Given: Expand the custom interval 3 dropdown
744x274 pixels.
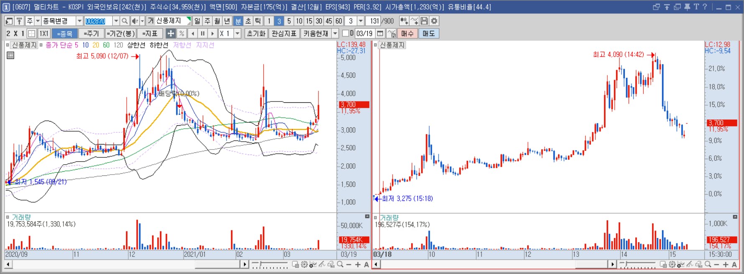Looking at the screenshot, I should (x=361, y=21).
